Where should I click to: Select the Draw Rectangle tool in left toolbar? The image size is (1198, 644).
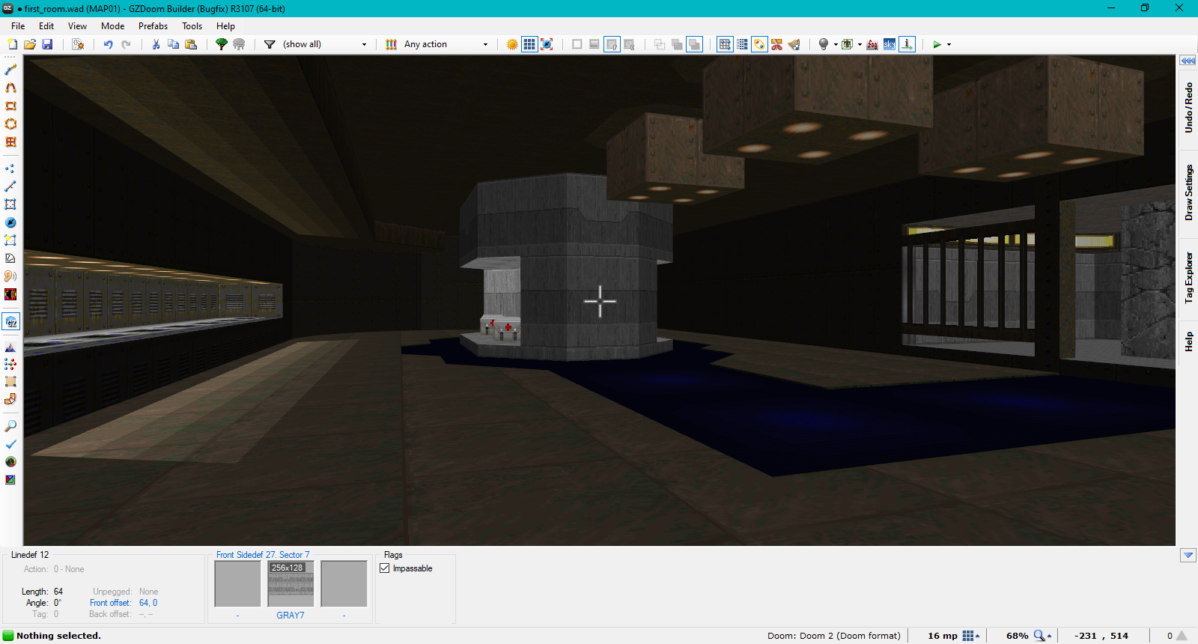click(10, 106)
